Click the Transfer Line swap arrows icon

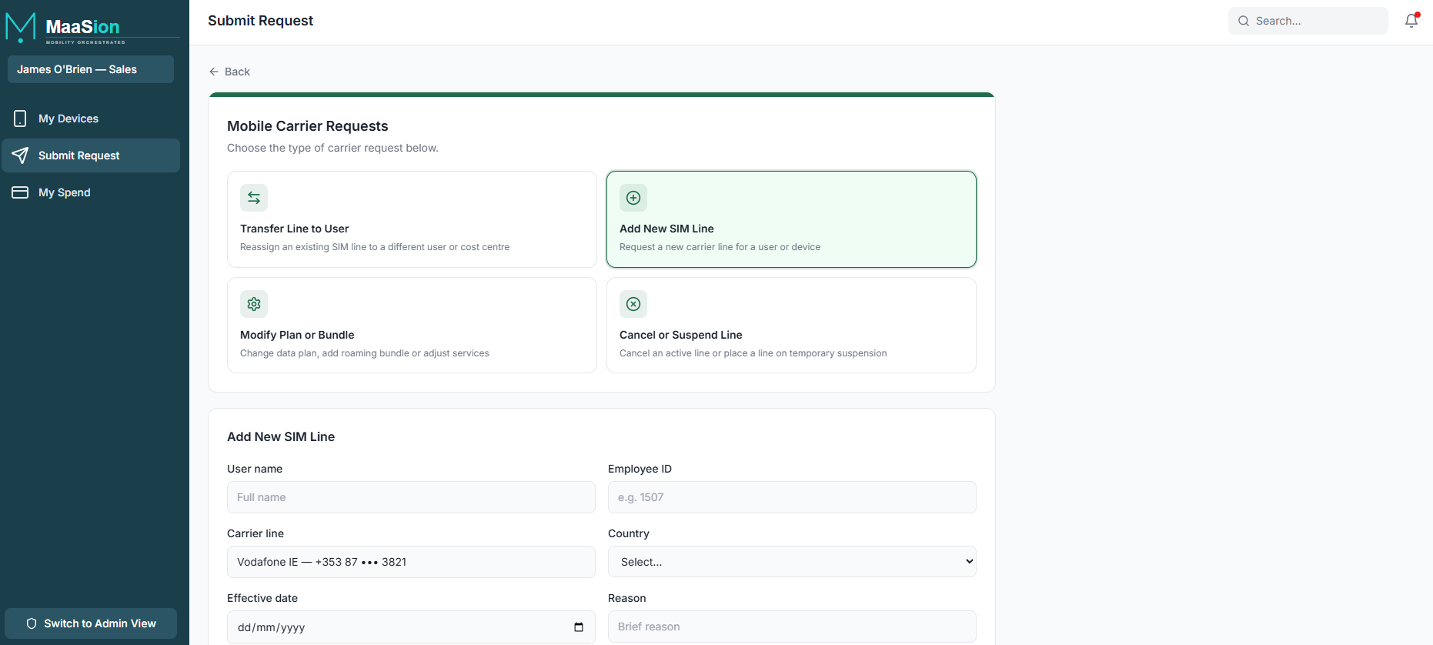(254, 198)
